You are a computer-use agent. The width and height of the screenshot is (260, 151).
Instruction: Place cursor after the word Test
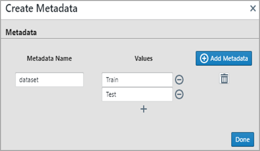pos(117,95)
